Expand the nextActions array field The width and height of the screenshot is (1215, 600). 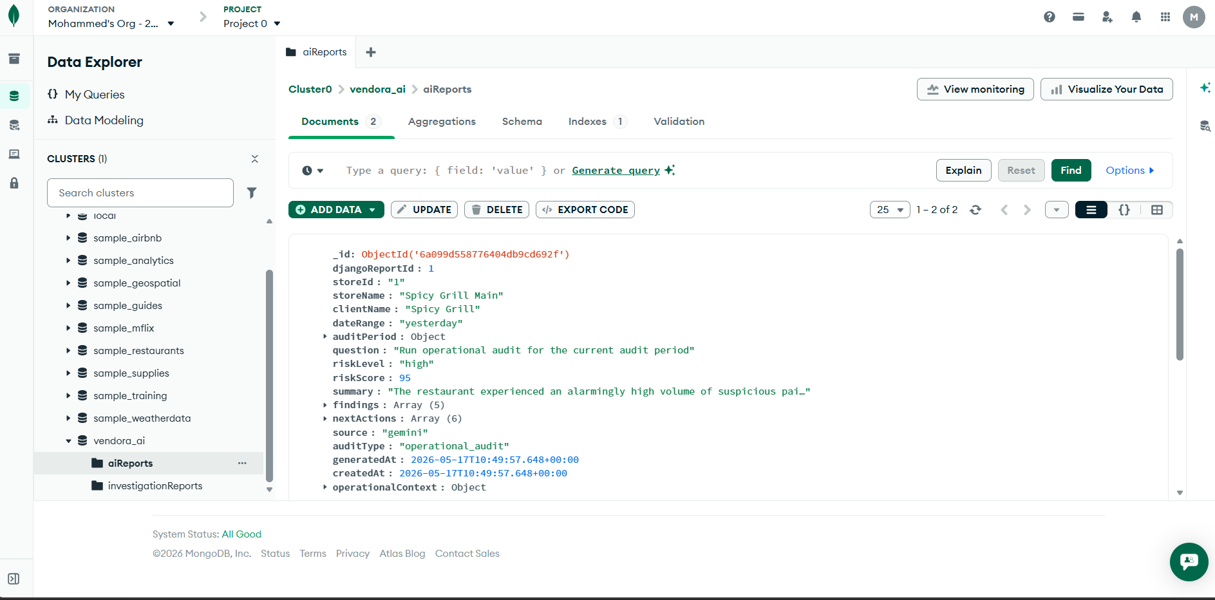[325, 418]
